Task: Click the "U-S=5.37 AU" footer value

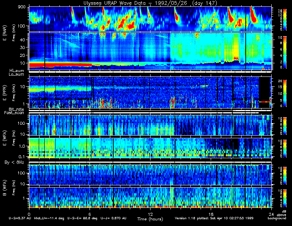Action: tap(20, 218)
